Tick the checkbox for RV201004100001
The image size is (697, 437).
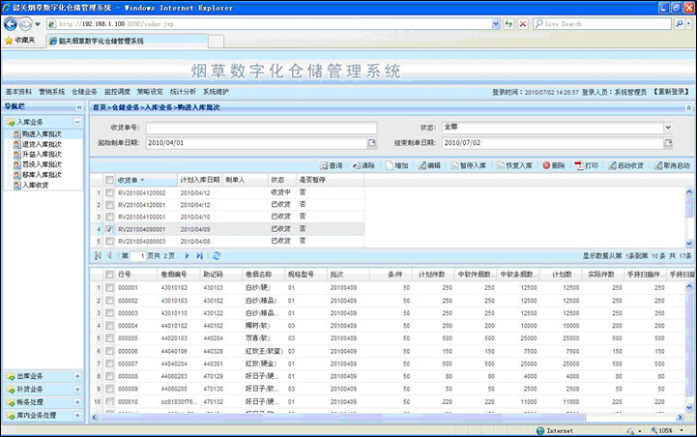click(x=109, y=217)
